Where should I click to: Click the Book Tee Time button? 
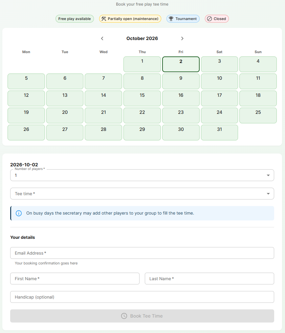coord(142,316)
